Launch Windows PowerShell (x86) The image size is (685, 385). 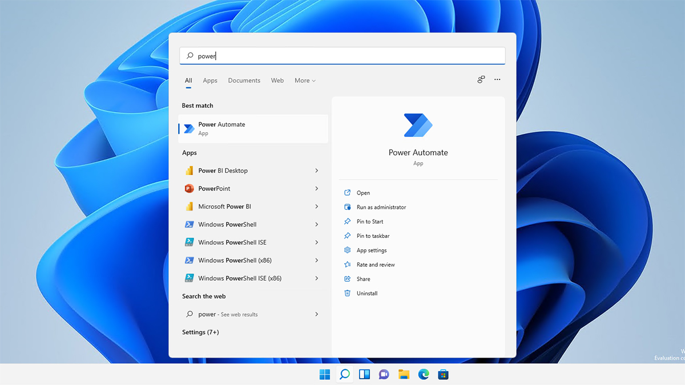(x=190, y=260)
